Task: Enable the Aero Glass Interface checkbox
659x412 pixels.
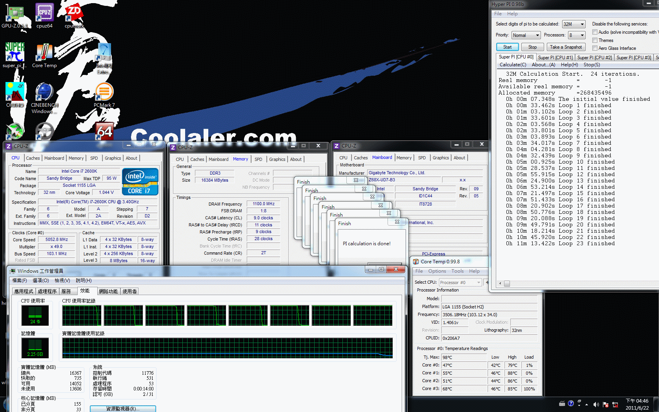Action: tap(595, 48)
